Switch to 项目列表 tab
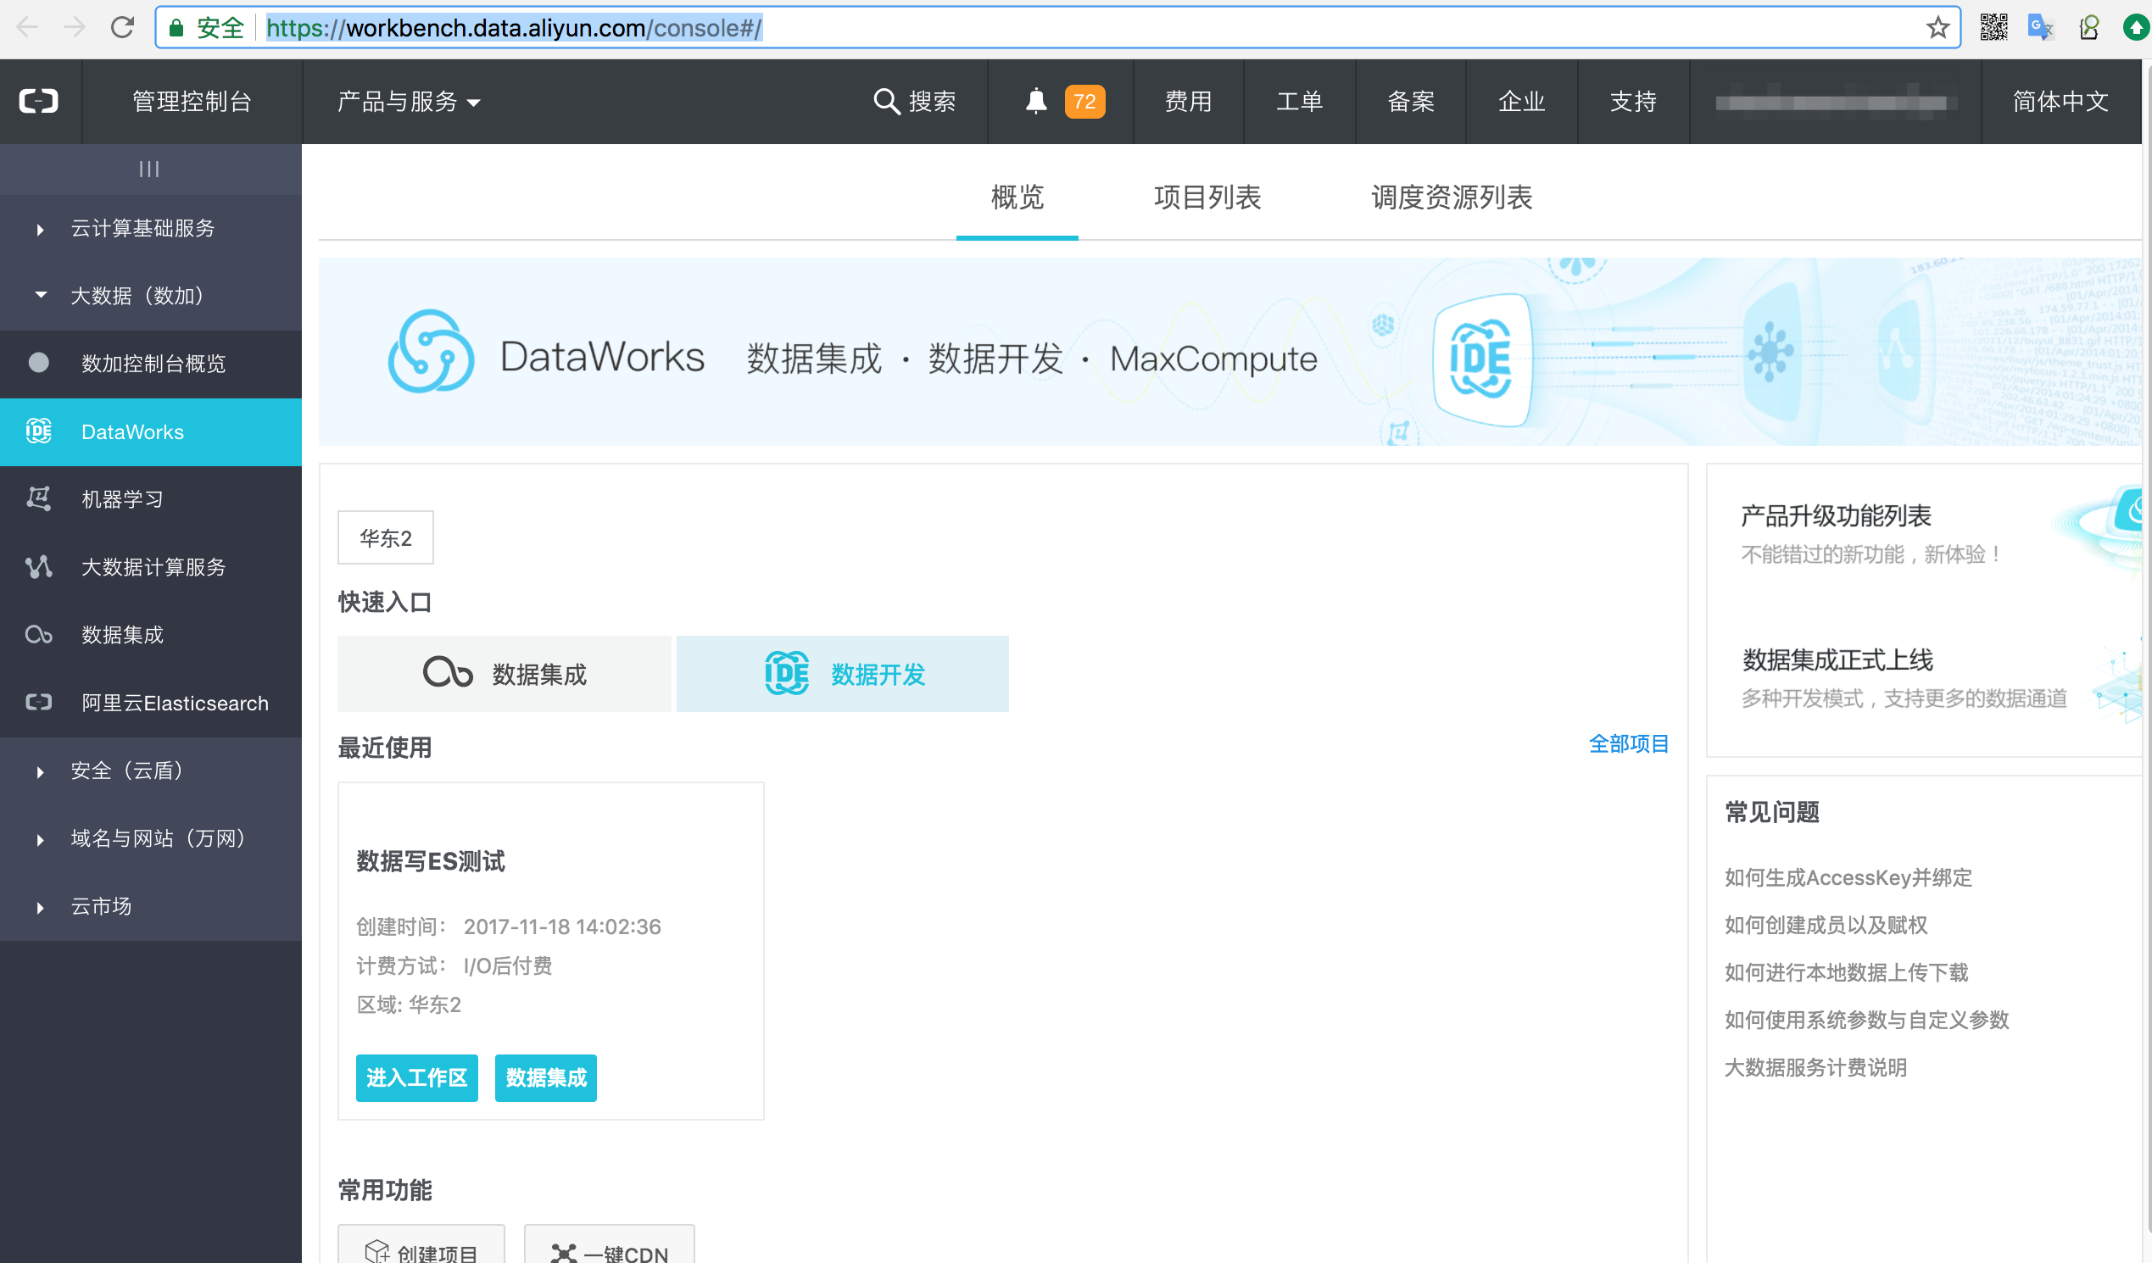The image size is (2152, 1263). click(1207, 198)
